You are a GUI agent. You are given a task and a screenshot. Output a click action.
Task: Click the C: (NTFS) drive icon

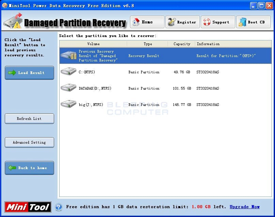coord(68,71)
